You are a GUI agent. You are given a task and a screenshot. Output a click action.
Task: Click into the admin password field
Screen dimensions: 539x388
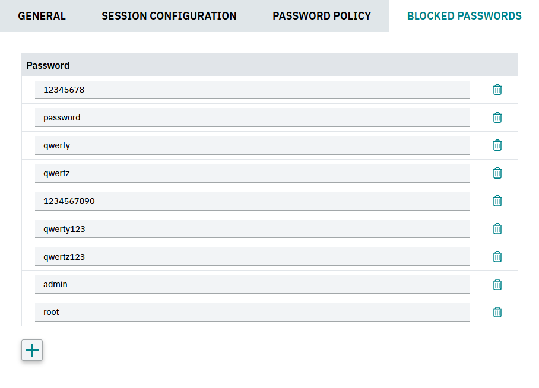coord(252,285)
